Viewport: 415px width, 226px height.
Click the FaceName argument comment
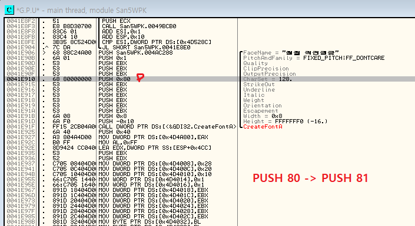point(291,53)
